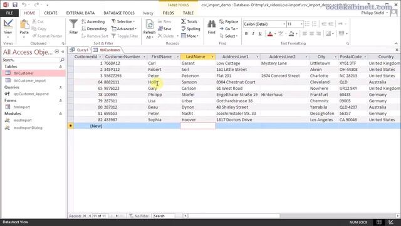Screen dimensions: 401x226
Task: Collapse the Queries group
Action: (x=61, y=87)
